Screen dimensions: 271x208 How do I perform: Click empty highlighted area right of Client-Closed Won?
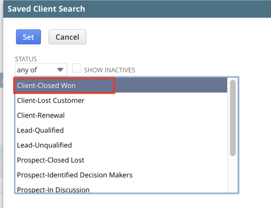(x=171, y=85)
